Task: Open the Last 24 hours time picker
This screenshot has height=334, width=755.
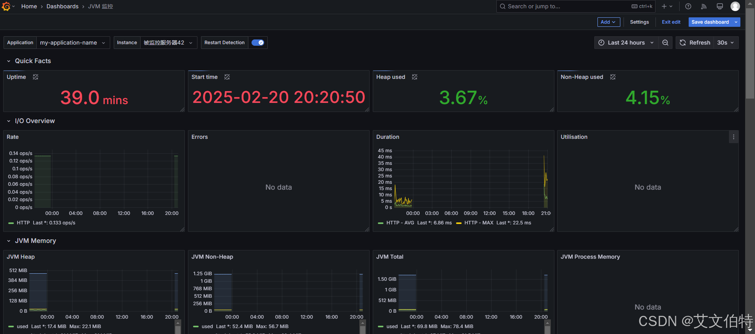Action: click(626, 43)
